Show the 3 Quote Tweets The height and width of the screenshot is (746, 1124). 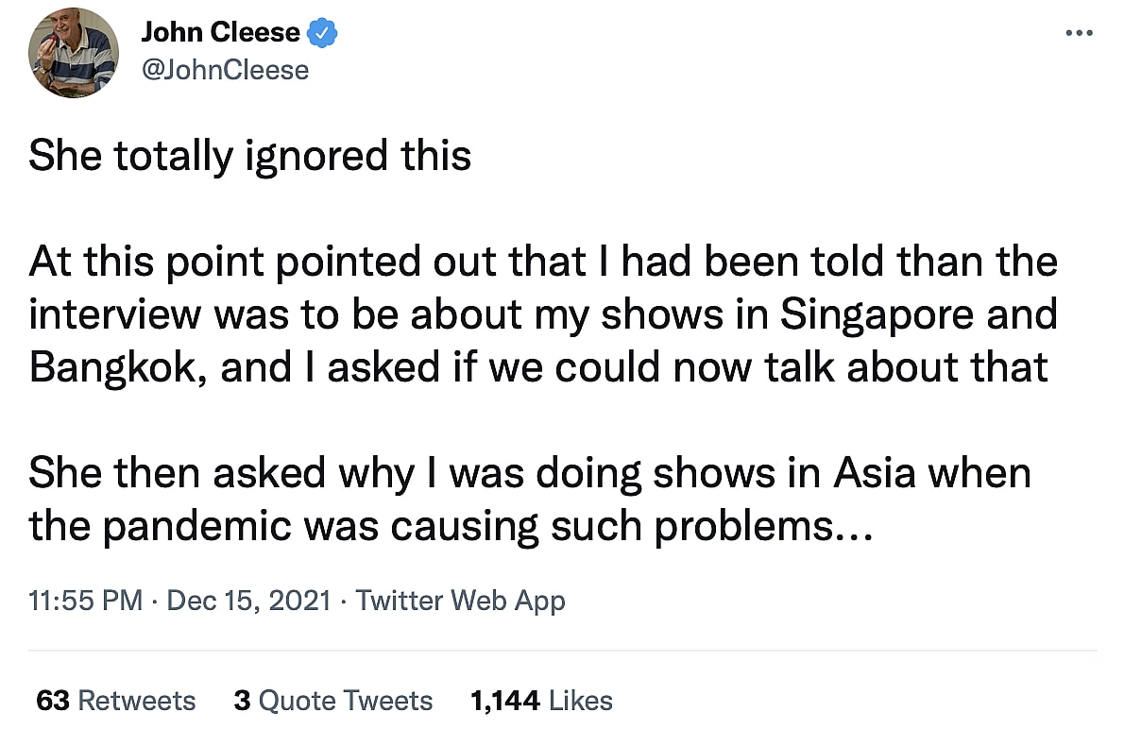coord(332,701)
